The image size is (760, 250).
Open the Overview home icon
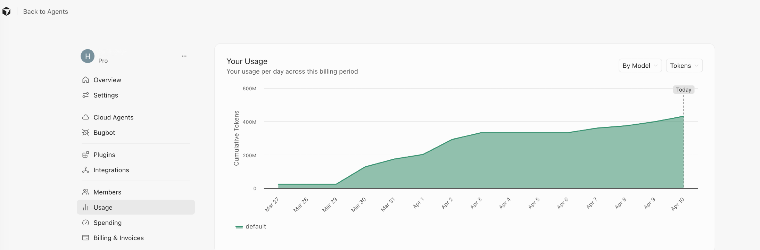85,80
